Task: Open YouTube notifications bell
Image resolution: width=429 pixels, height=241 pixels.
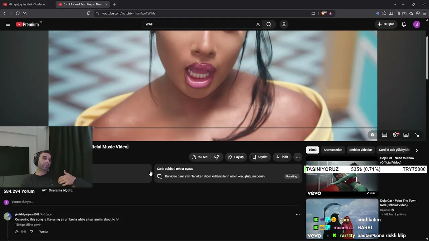Action: point(404,24)
